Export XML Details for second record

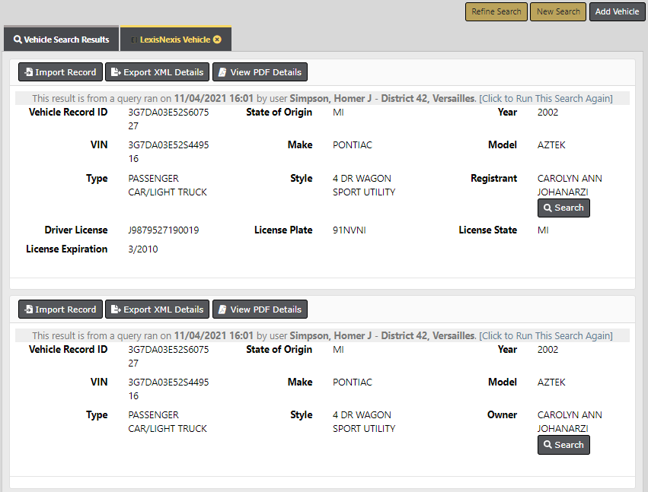tap(157, 309)
